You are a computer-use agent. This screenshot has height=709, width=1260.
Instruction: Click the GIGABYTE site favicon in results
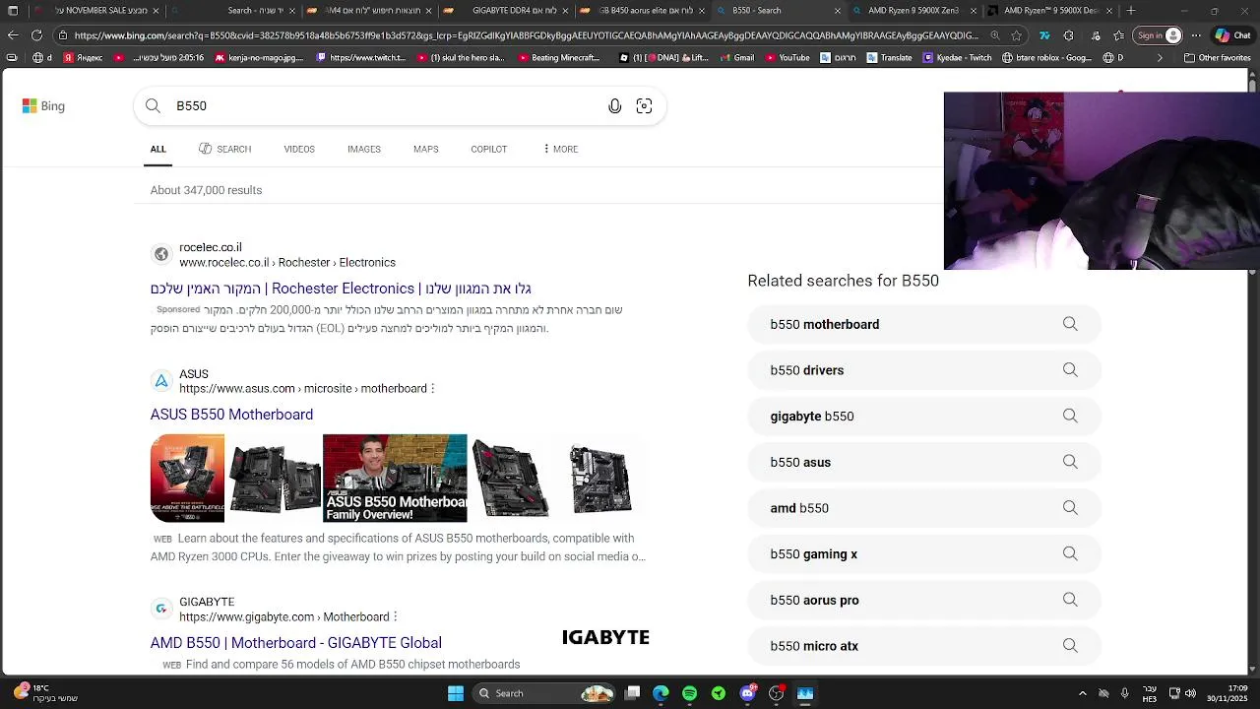click(x=161, y=609)
